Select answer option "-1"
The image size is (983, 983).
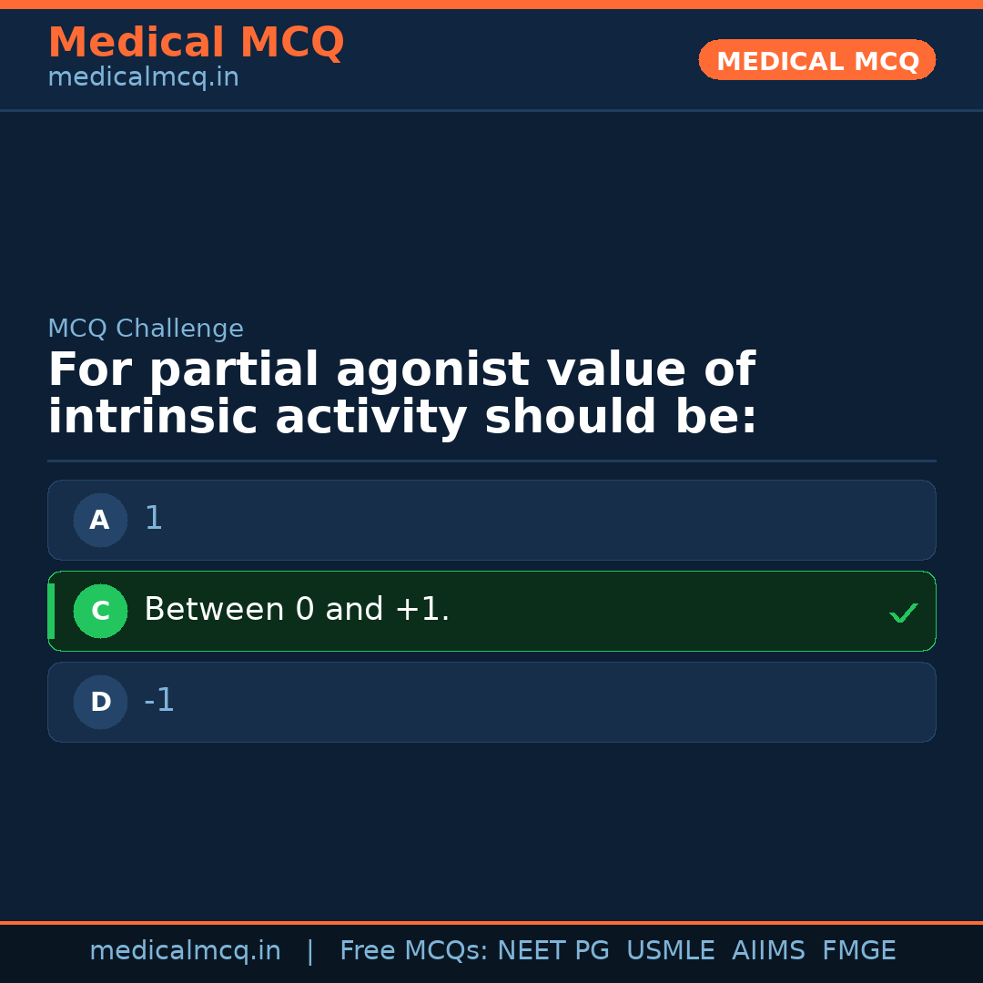(x=491, y=702)
